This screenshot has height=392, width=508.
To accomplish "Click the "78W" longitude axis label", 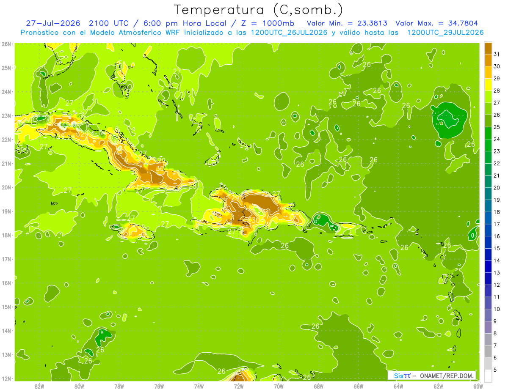I will (119, 386).
